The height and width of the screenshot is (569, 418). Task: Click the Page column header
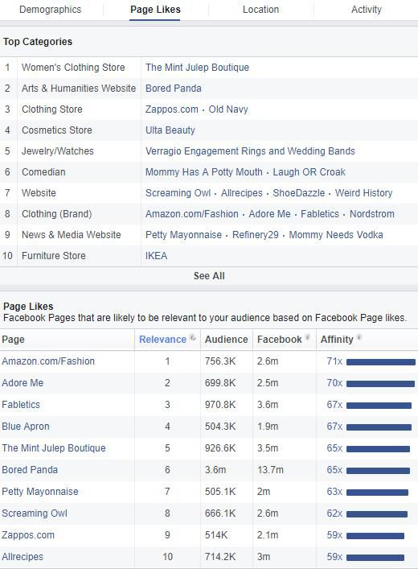point(13,340)
